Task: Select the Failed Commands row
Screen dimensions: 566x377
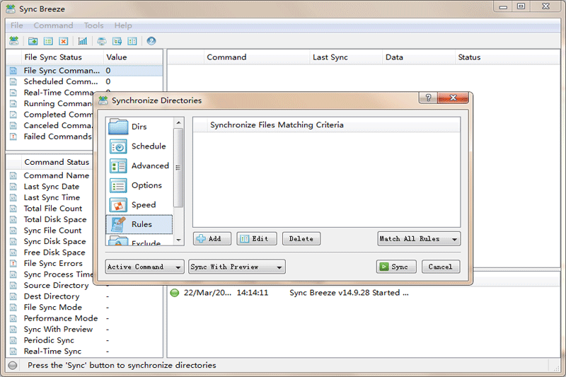Action: click(x=50, y=137)
